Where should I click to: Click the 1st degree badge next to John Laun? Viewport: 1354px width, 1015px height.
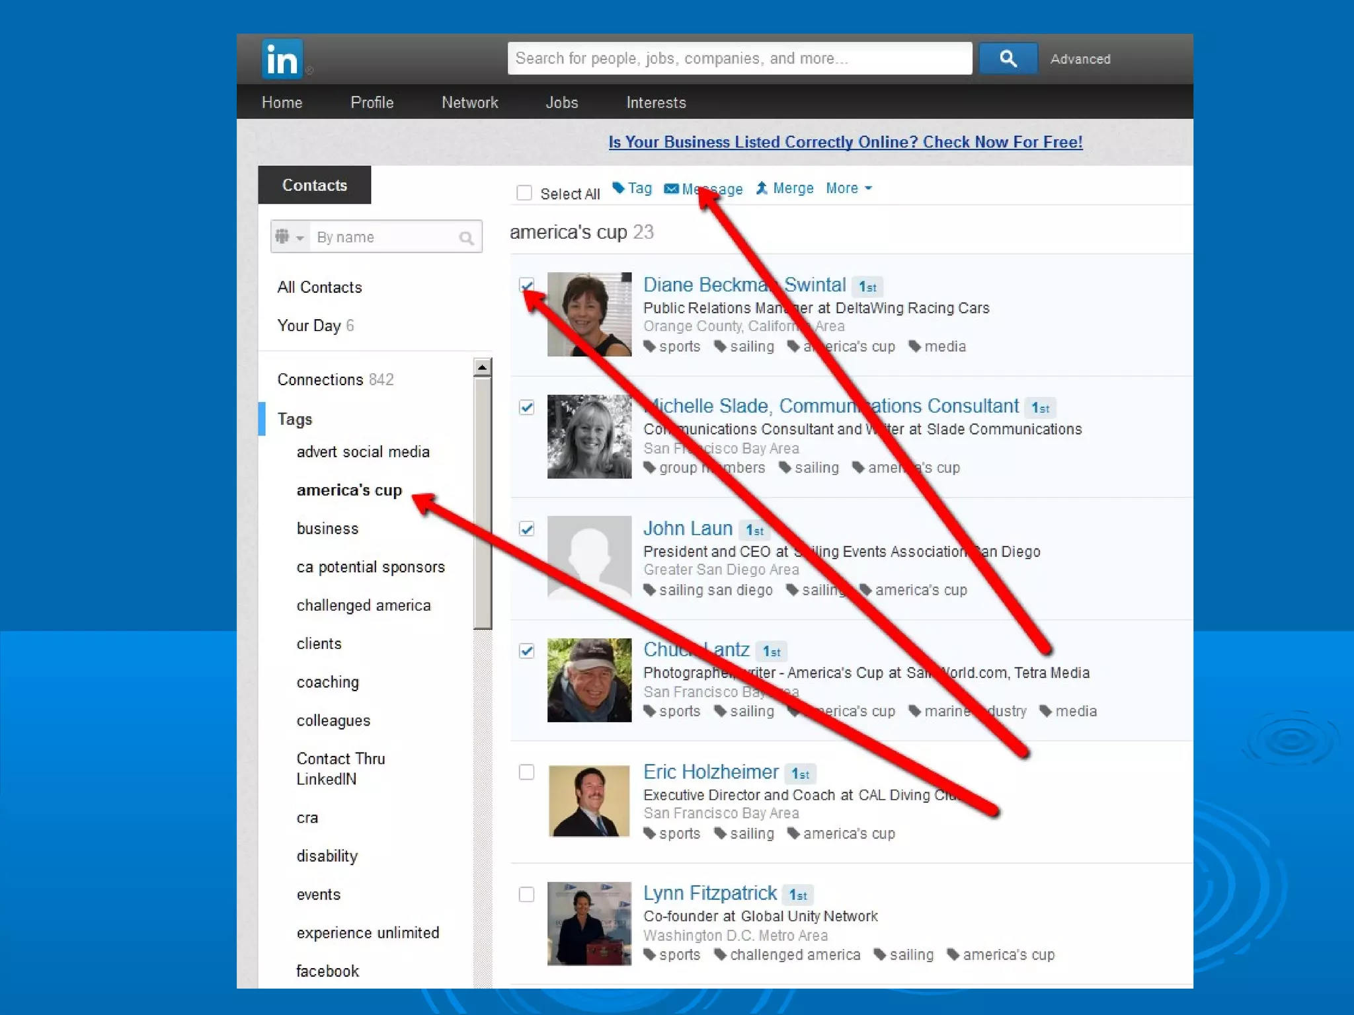coord(754,530)
